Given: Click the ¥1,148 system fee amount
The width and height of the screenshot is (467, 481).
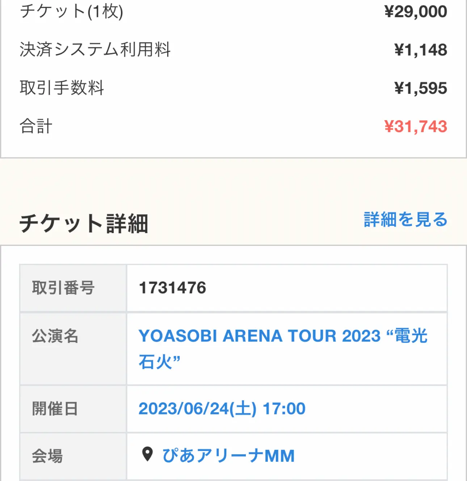Looking at the screenshot, I should [x=421, y=50].
